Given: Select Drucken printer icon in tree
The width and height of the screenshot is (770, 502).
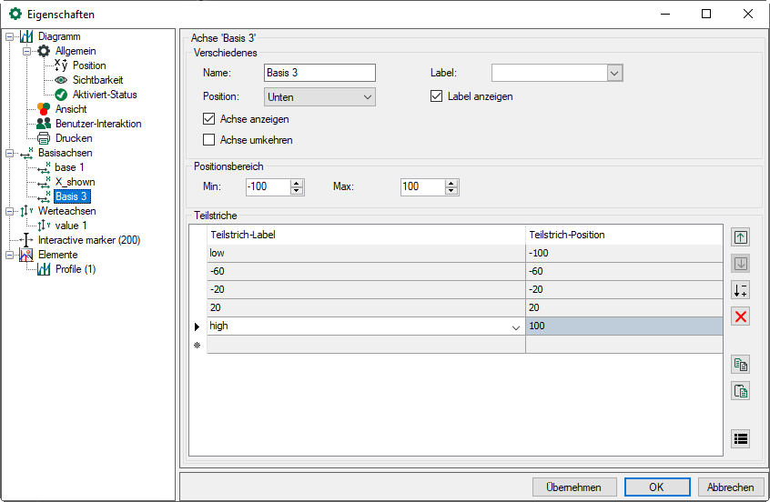Looking at the screenshot, I should pos(44,138).
